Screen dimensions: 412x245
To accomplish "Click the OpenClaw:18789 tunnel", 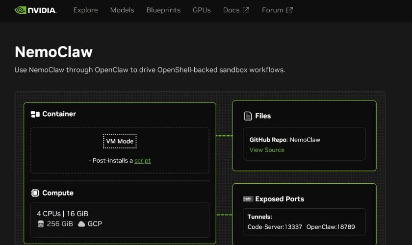I will tap(331, 227).
